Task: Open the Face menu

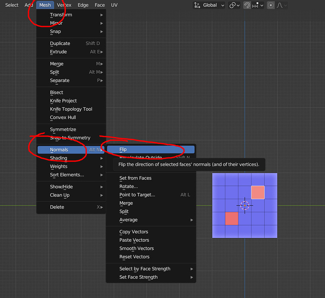Action: [x=99, y=5]
